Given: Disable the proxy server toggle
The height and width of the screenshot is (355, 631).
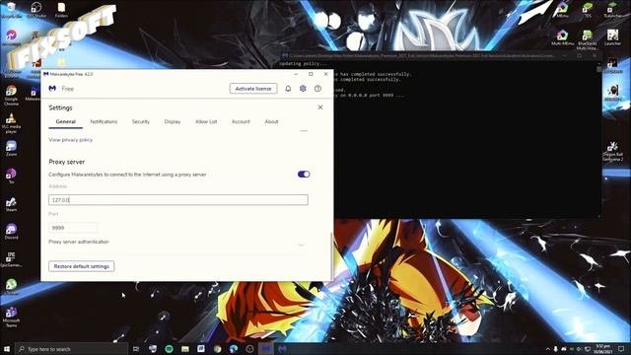Looking at the screenshot, I should (x=304, y=175).
